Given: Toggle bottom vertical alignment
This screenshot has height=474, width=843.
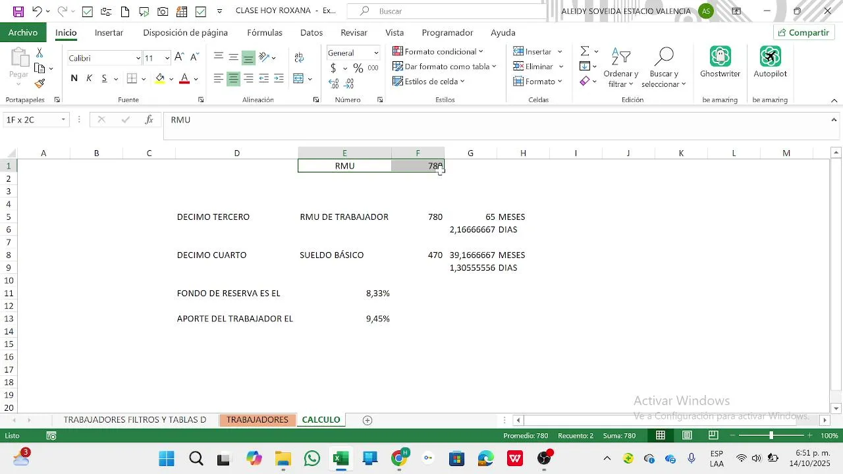Looking at the screenshot, I should pyautogui.click(x=248, y=58).
